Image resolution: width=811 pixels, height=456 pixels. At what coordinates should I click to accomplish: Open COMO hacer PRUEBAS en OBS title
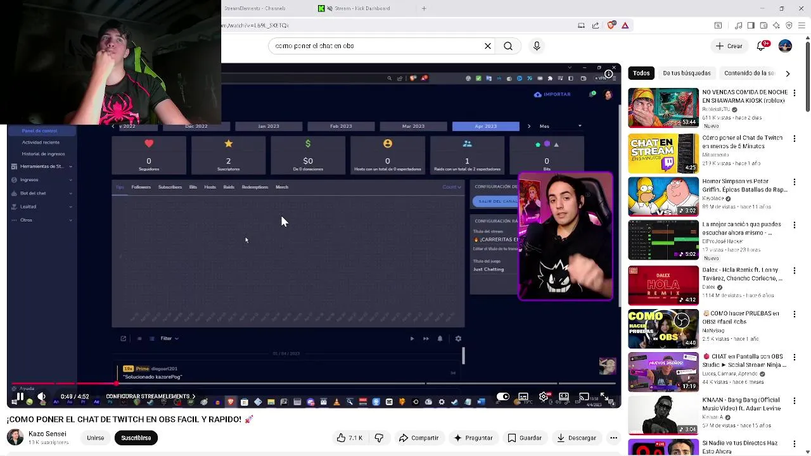point(741,317)
